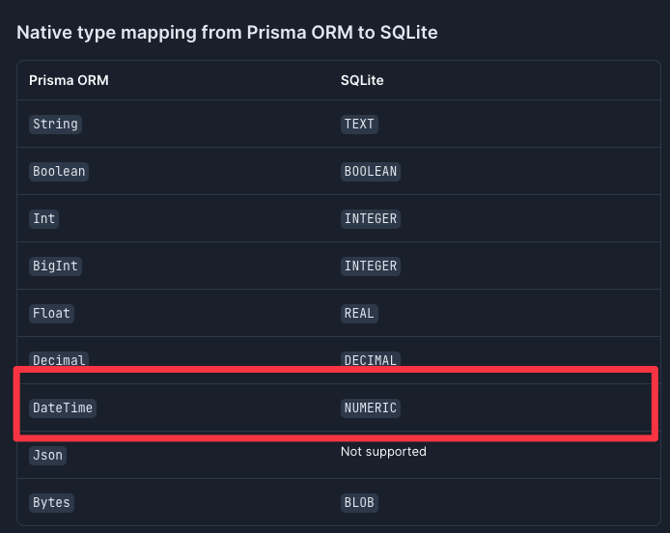Select the REAL SQLite type tag
Viewport: 670px width, 533px height.
coord(359,313)
